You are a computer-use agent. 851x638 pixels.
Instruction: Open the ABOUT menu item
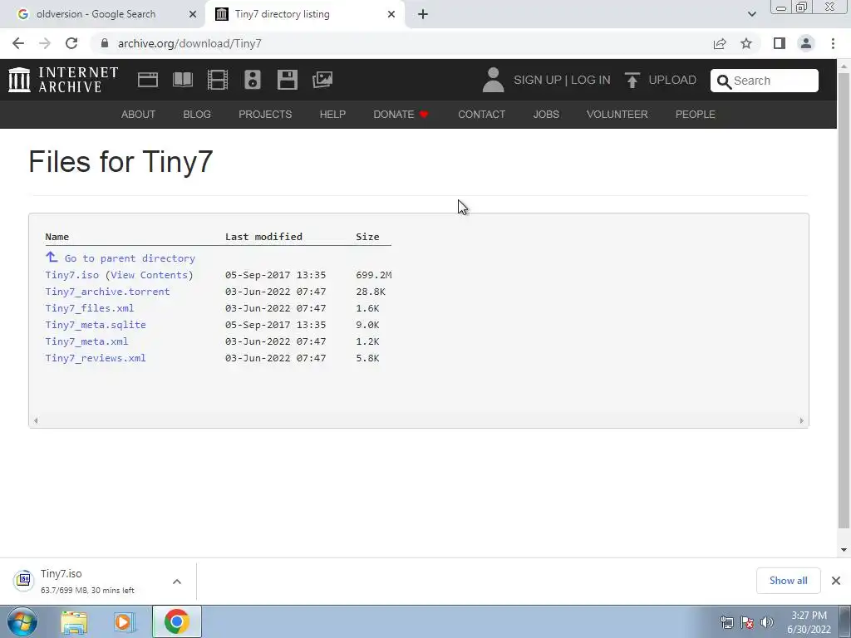(138, 115)
